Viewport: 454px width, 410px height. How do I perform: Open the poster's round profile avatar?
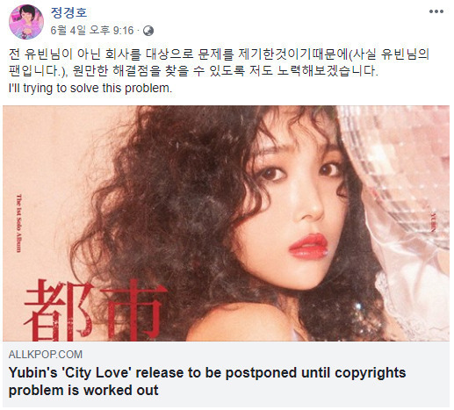(26, 22)
